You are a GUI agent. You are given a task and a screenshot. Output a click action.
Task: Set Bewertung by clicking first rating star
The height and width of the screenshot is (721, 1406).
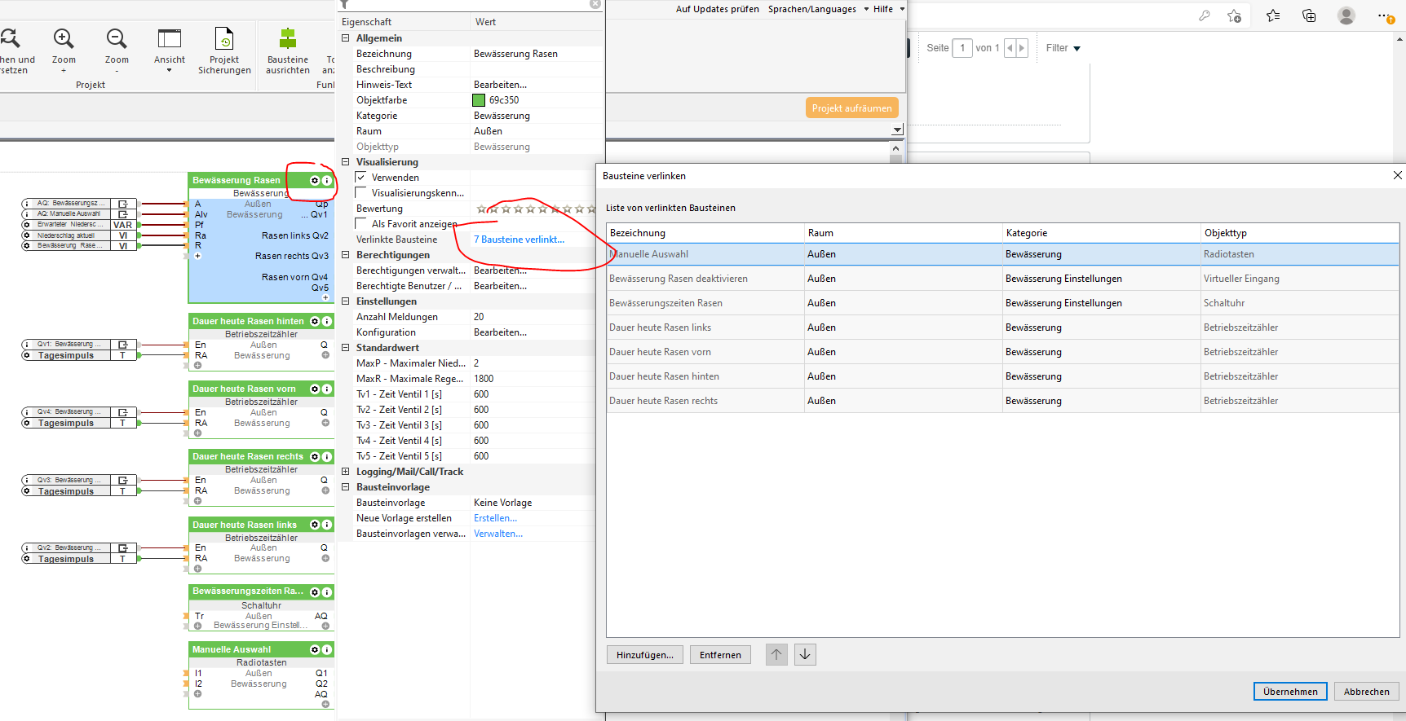481,209
